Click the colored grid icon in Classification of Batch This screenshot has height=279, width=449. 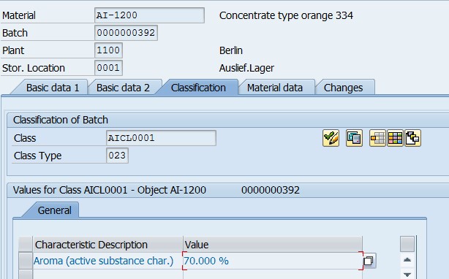pyautogui.click(x=395, y=138)
